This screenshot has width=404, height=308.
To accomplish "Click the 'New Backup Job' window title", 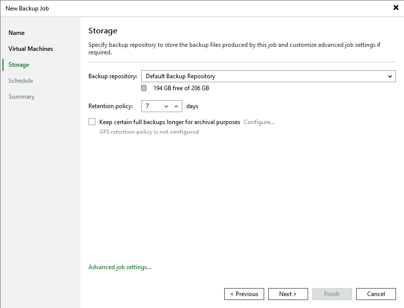I will point(27,8).
